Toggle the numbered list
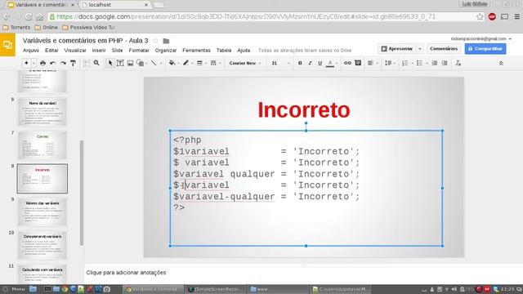The image size is (523, 294). pos(405,63)
